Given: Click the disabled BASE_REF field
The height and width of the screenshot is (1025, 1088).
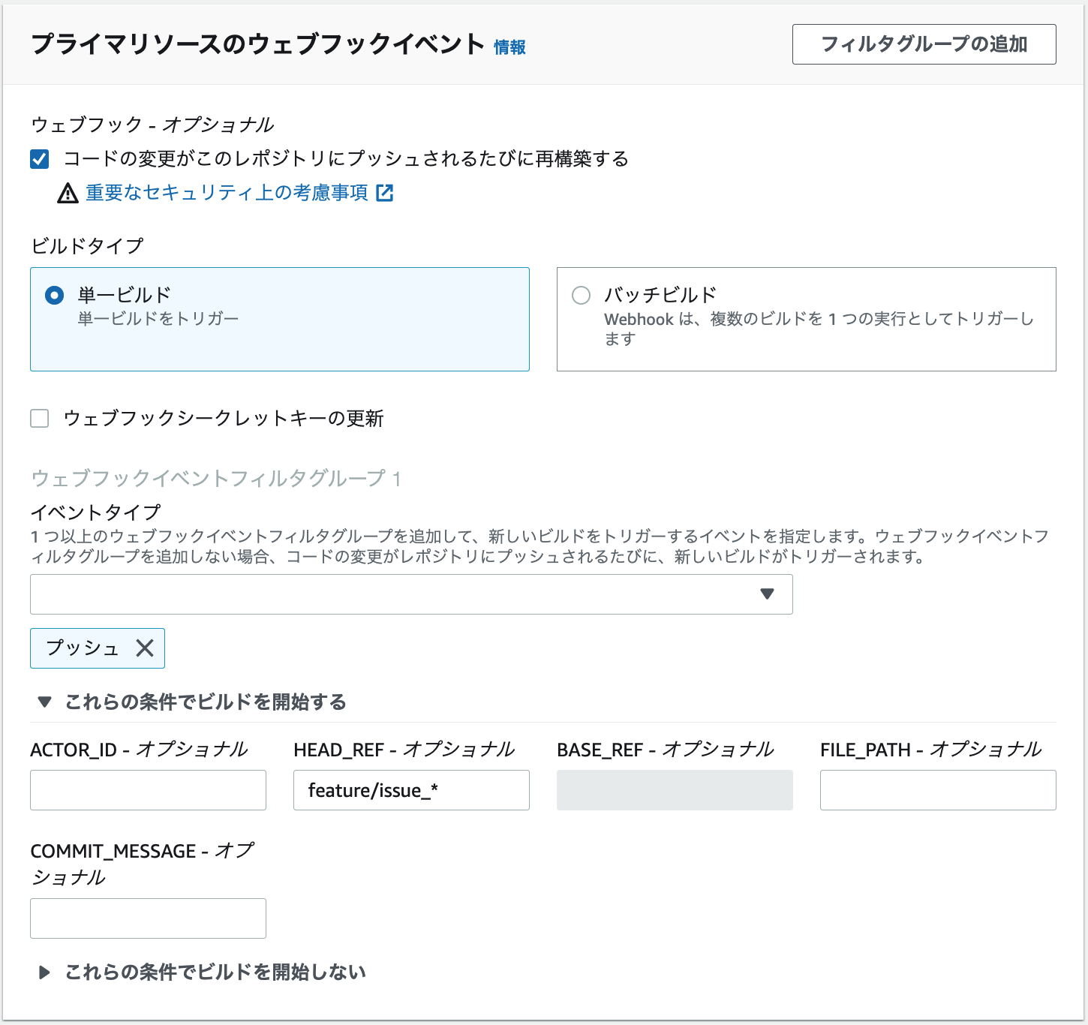Looking at the screenshot, I should [x=675, y=790].
